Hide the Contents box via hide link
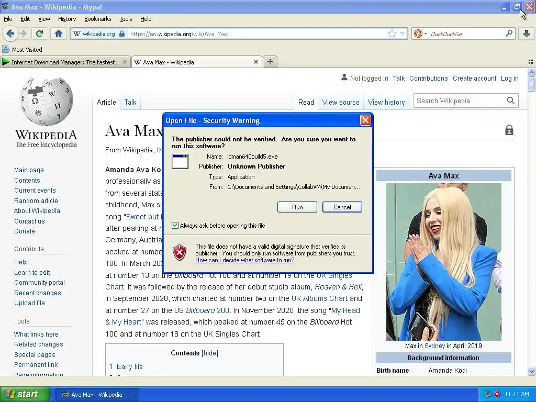The image size is (536, 402). pos(210,353)
